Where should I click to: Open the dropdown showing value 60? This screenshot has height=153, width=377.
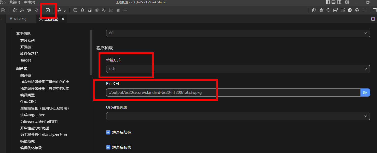point(238,33)
